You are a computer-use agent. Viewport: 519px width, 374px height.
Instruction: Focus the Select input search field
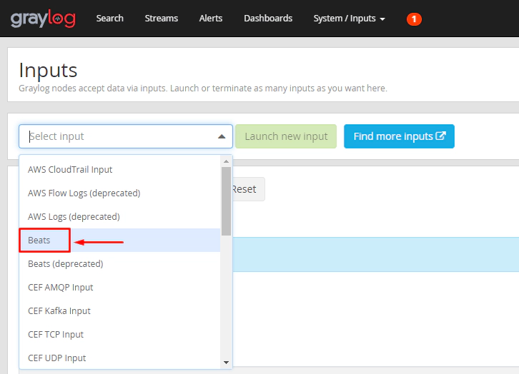pyautogui.click(x=118, y=136)
